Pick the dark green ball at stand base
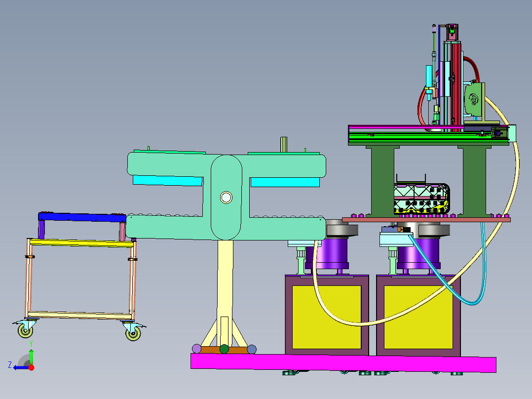The width and height of the screenshot is (532, 399). click(224, 349)
